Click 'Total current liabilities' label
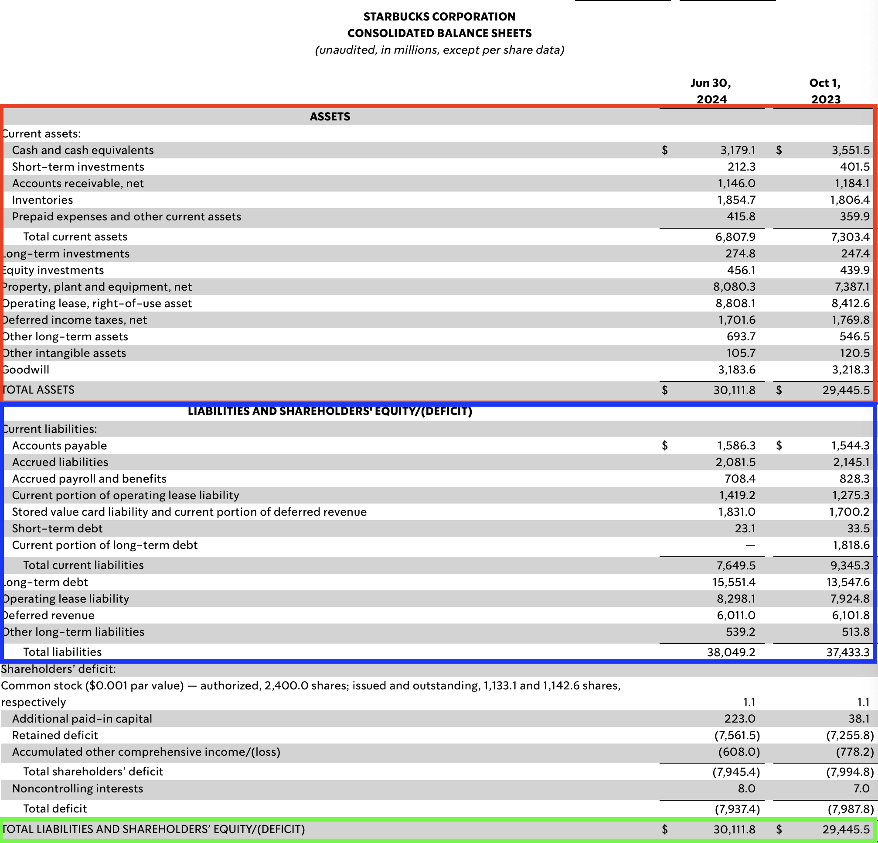 pos(83,565)
